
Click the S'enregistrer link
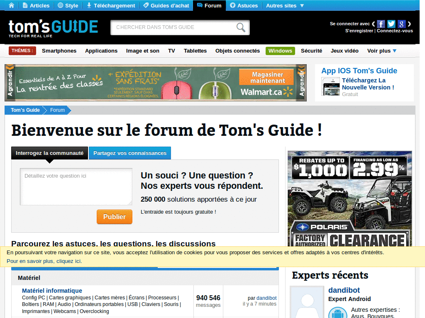[359, 31]
